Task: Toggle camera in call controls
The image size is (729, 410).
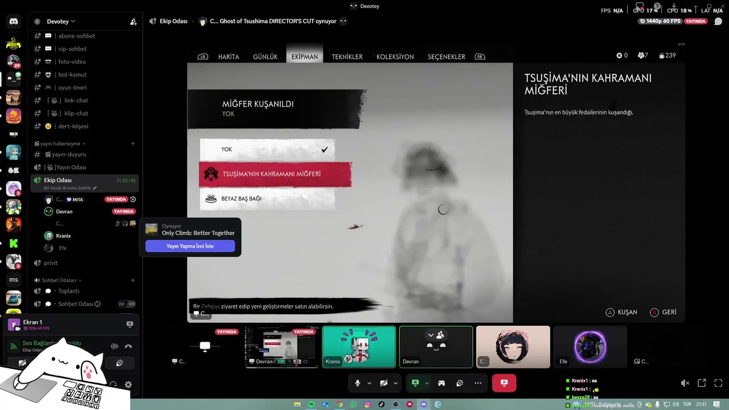Action: pos(383,383)
